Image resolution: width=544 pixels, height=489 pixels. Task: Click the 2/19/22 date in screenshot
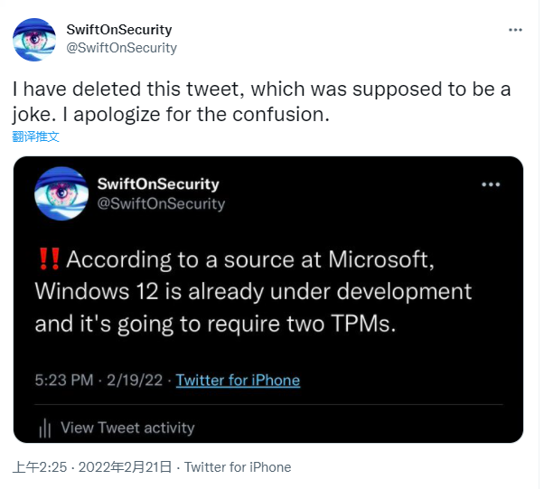click(135, 380)
